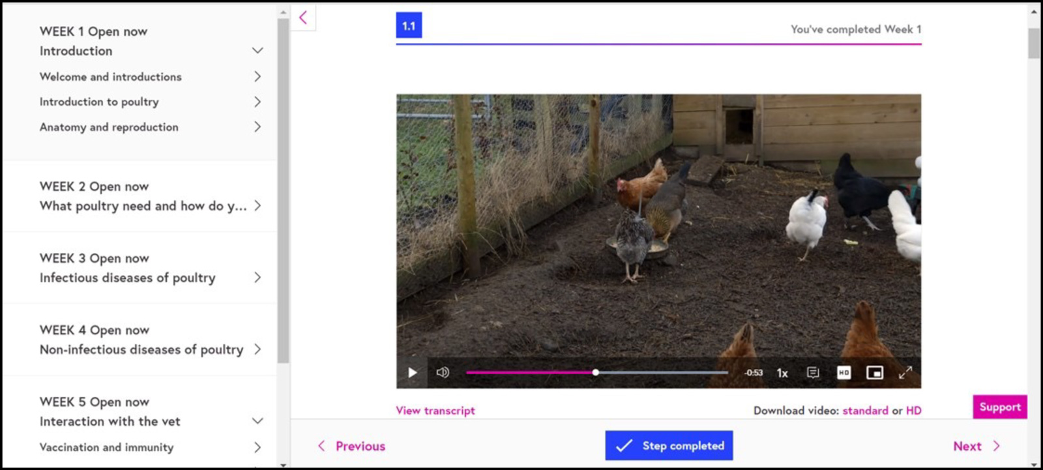
Task: Click the video progress bar
Action: [x=597, y=373]
